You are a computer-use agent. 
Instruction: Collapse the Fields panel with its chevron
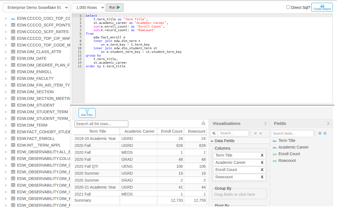[328, 123]
